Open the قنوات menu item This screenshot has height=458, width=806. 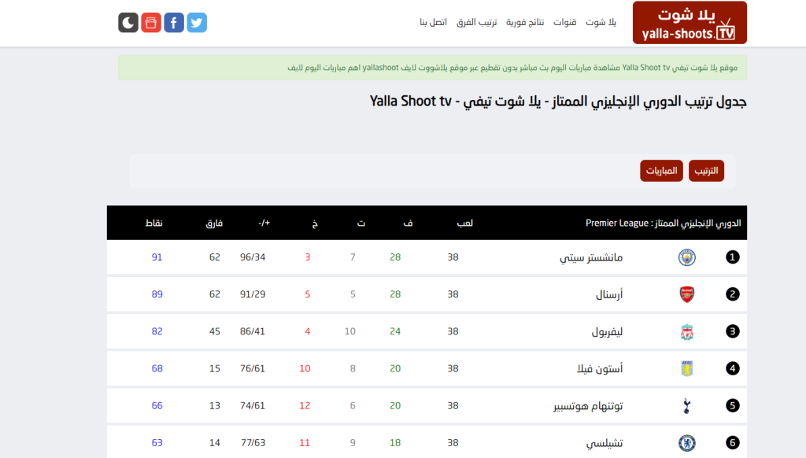pos(564,22)
